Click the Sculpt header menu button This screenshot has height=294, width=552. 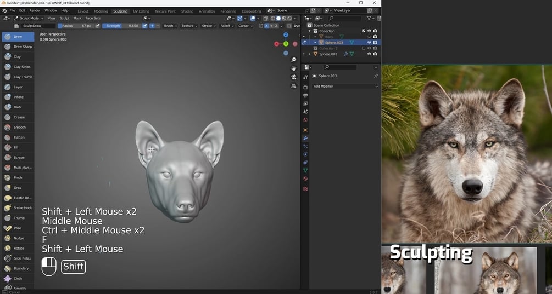(x=64, y=18)
